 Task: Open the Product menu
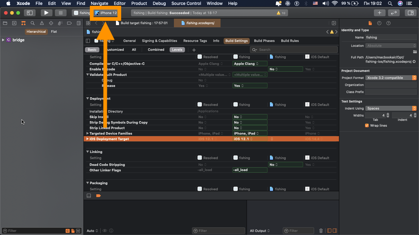pos(139,3)
